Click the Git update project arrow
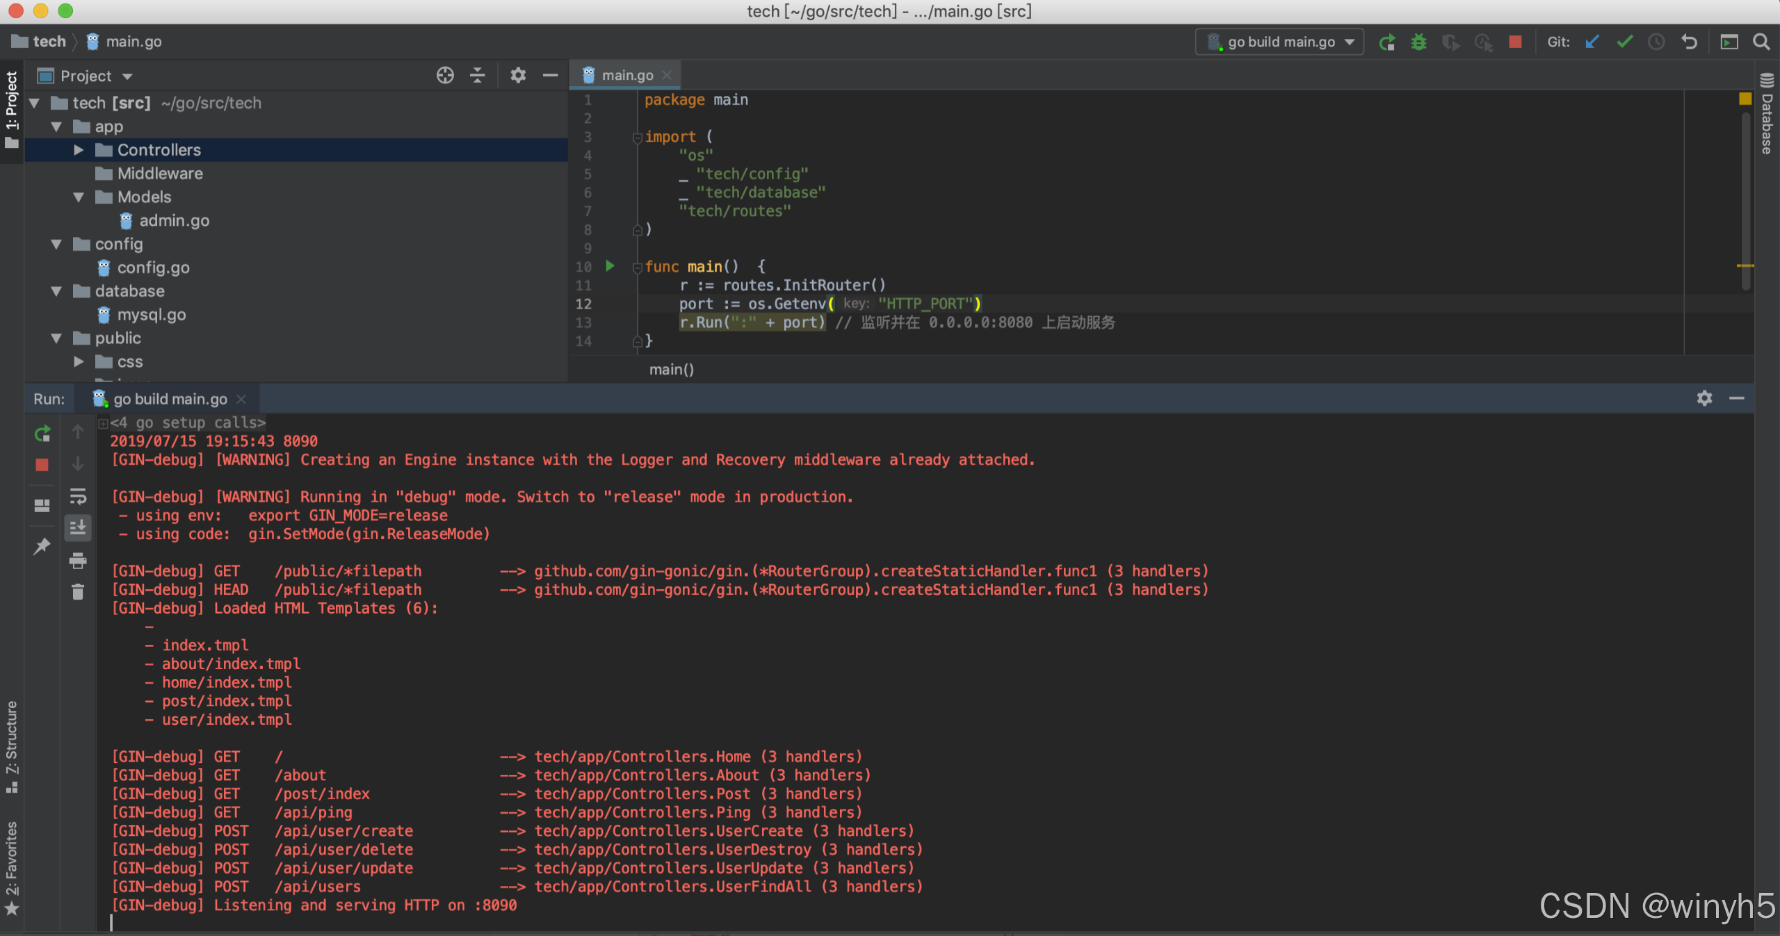Screen dimensions: 1780x936 1592,42
